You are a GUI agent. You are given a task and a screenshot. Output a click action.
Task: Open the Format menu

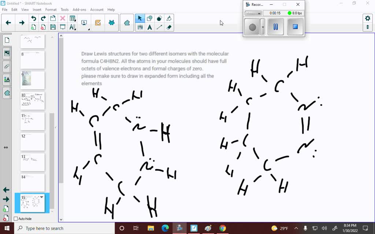pyautogui.click(x=51, y=10)
